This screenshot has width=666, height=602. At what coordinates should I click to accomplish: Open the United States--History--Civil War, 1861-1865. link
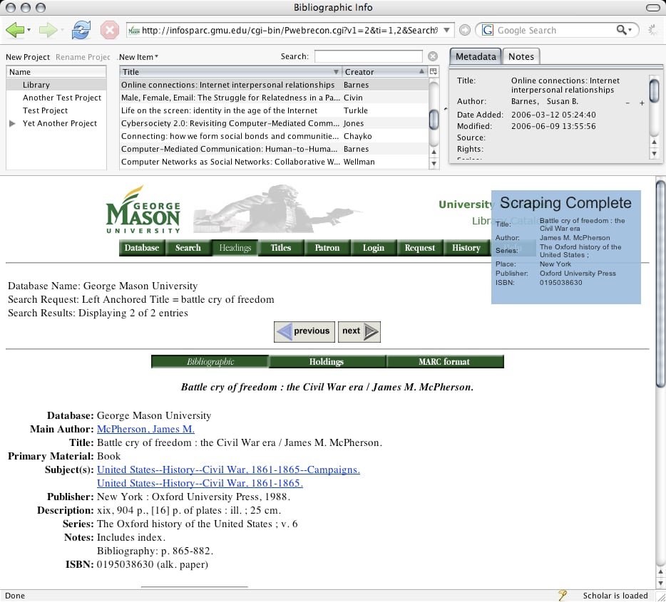[200, 483]
